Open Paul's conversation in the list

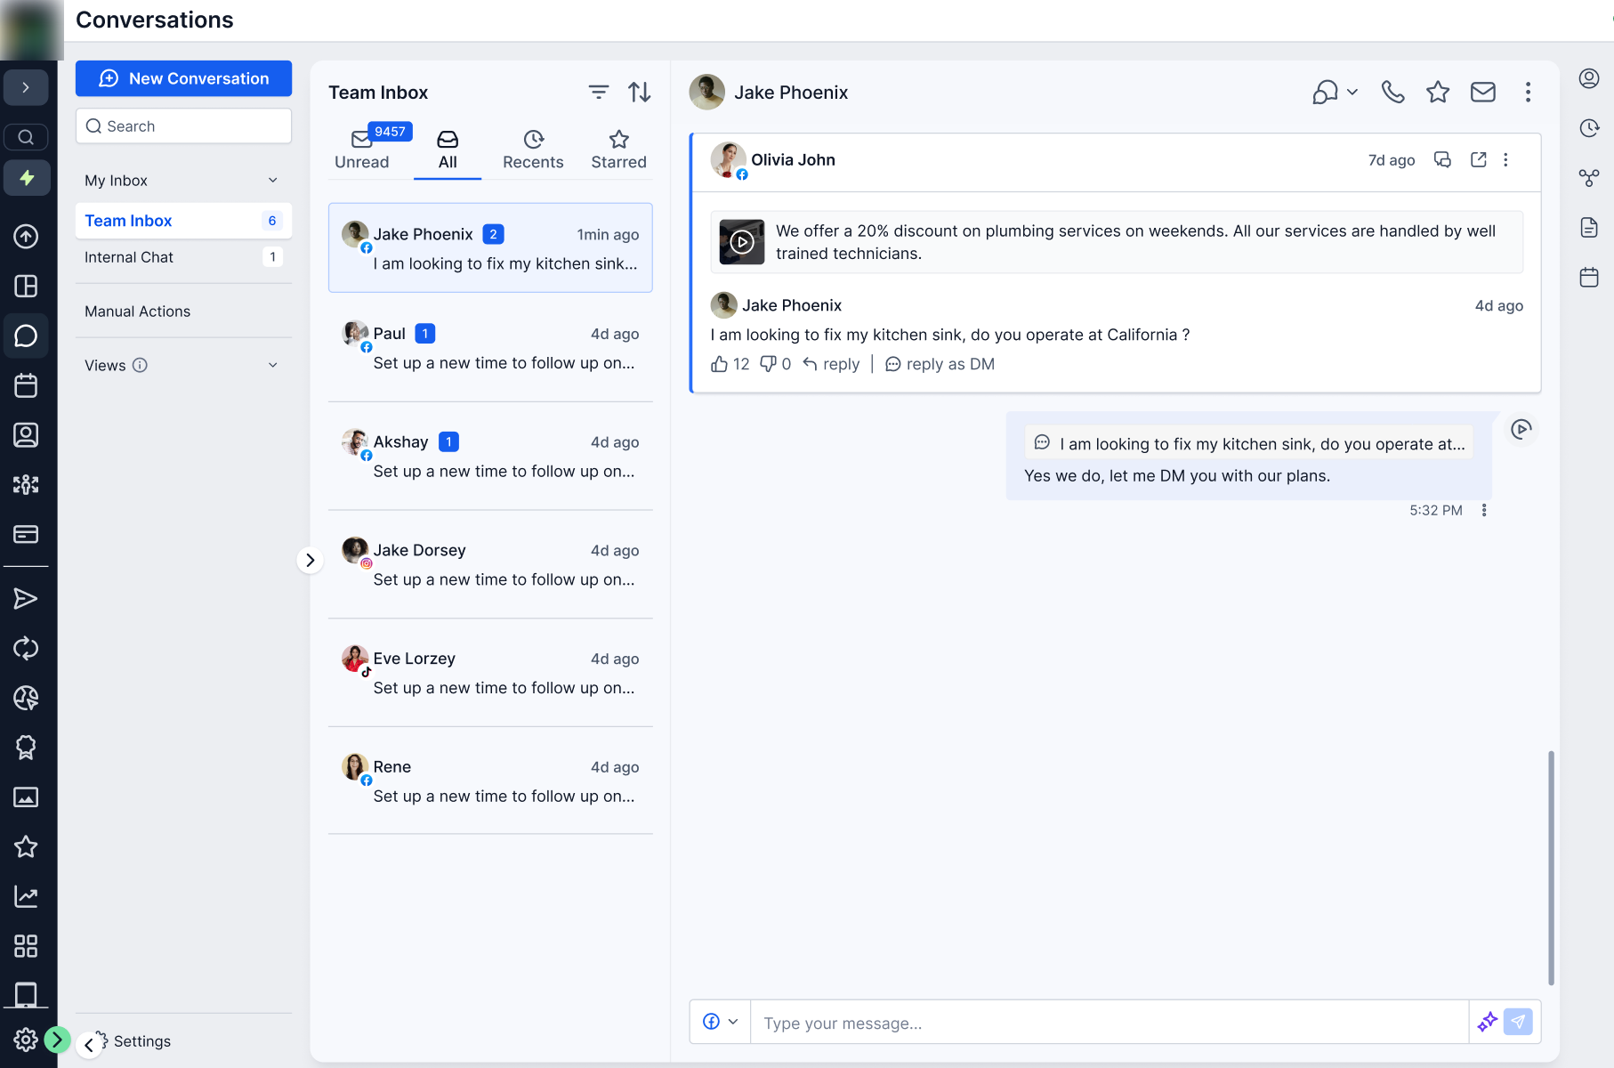pyautogui.click(x=490, y=348)
